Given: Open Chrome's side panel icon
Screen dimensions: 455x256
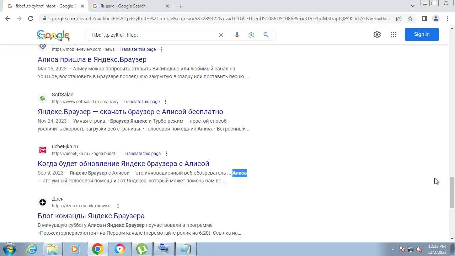Looking at the screenshot, I should click(x=424, y=18).
